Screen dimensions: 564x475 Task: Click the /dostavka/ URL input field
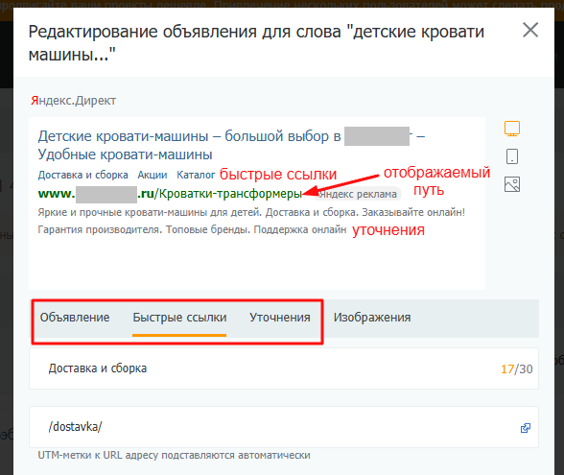[284, 427]
